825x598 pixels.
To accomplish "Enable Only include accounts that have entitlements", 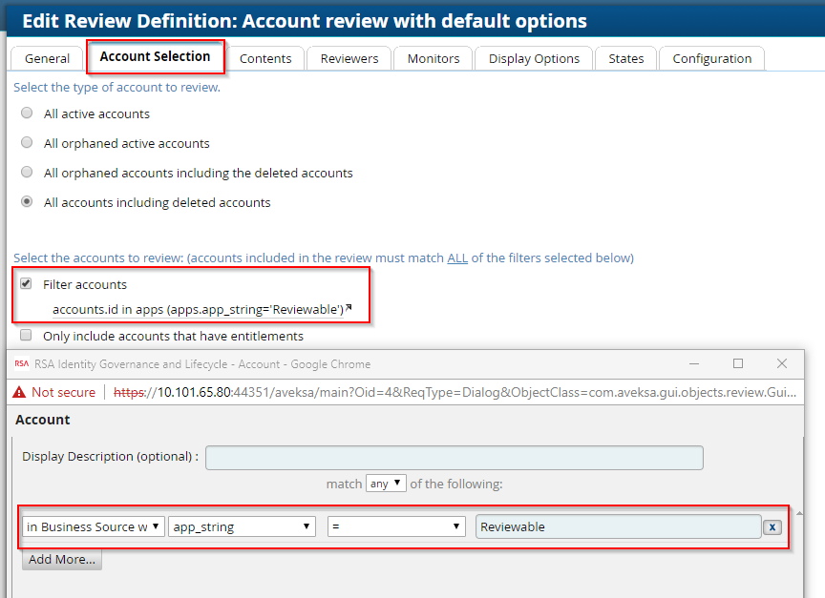I will (25, 336).
